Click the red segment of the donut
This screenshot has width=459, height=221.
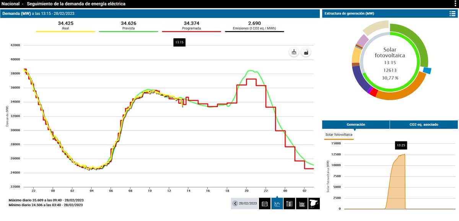tap(374, 93)
